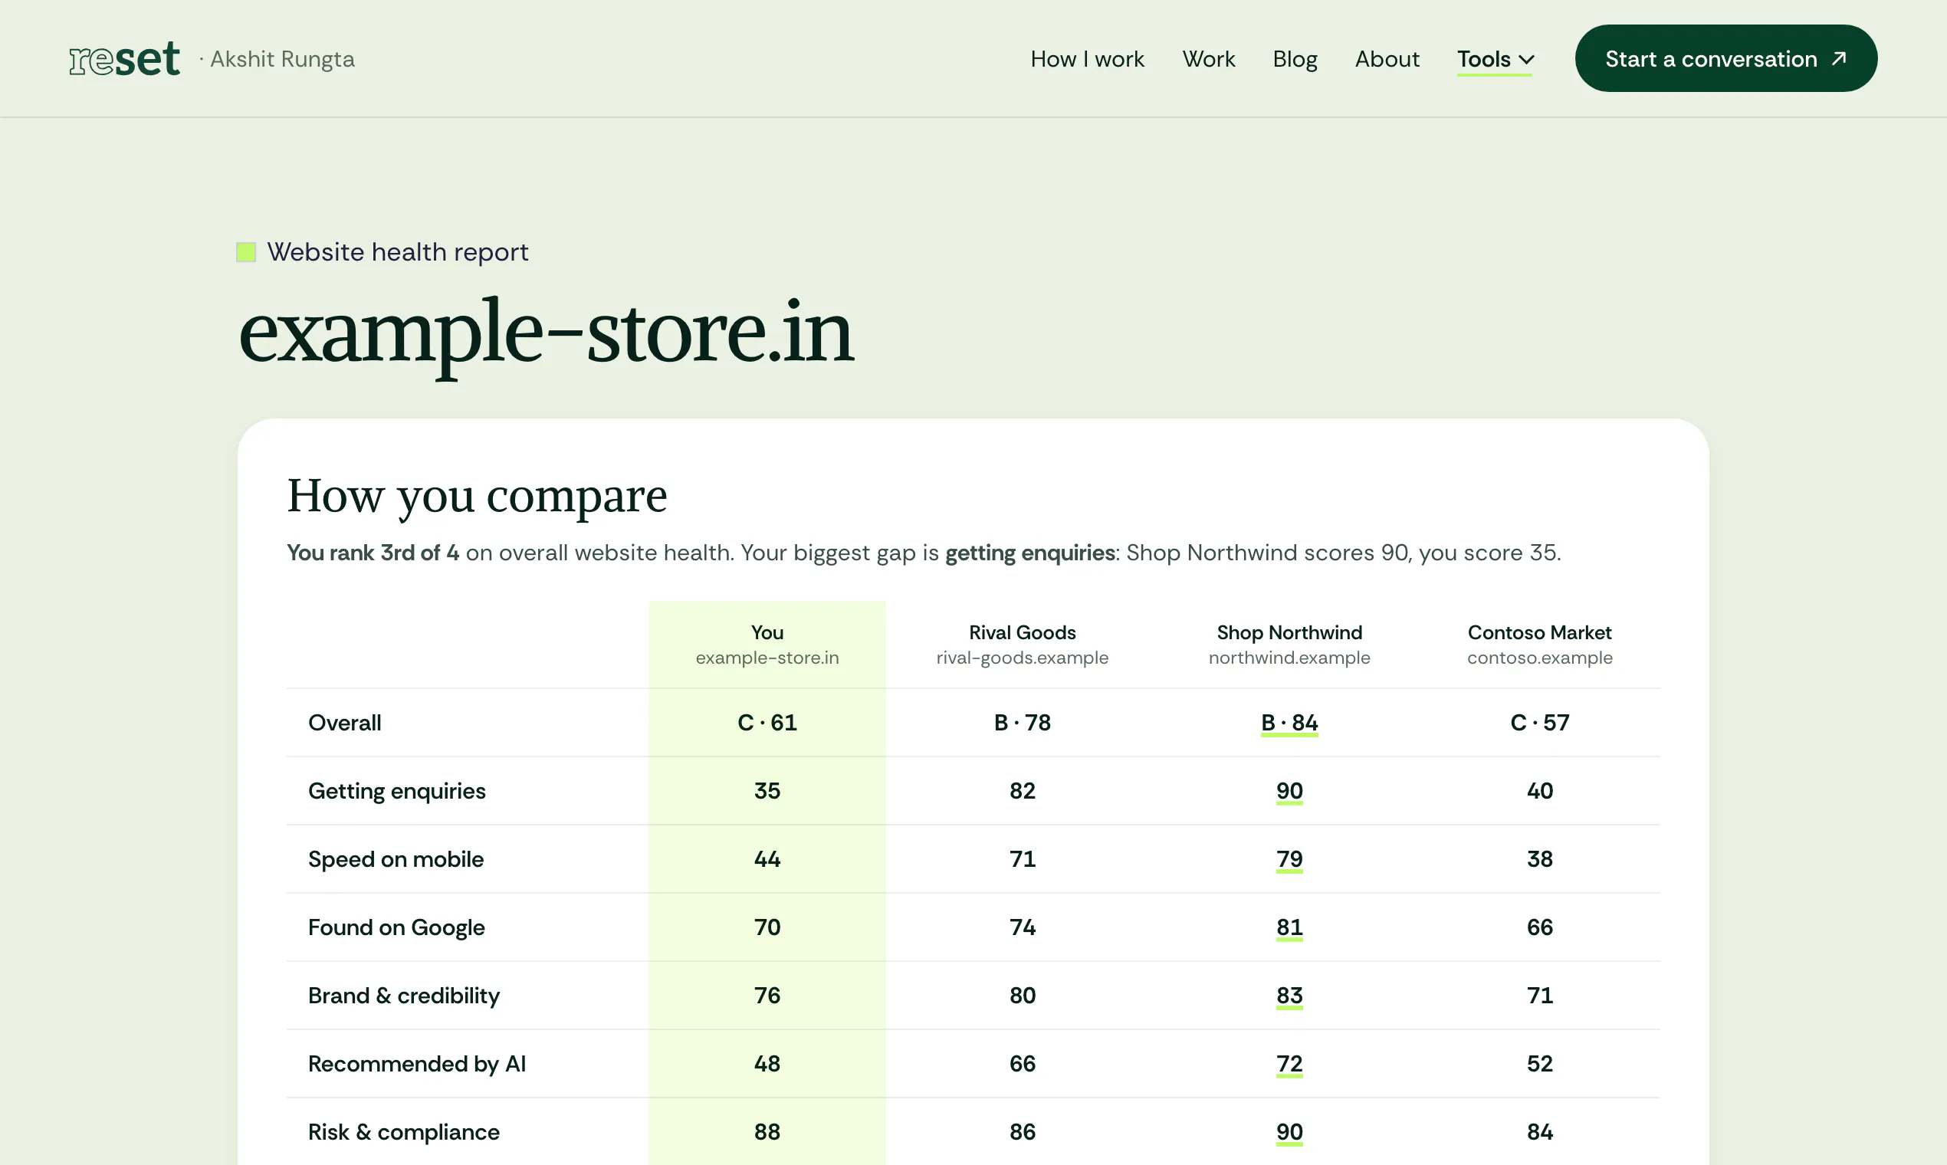Open the About page
Image resolution: width=1947 pixels, height=1165 pixels.
point(1387,59)
